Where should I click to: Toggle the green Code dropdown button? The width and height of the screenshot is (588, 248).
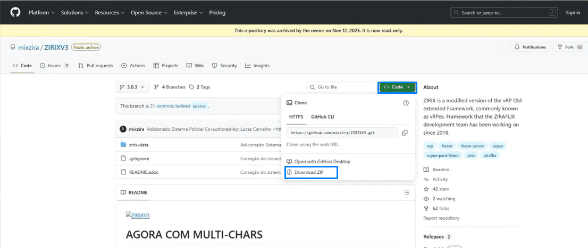pyautogui.click(x=397, y=87)
